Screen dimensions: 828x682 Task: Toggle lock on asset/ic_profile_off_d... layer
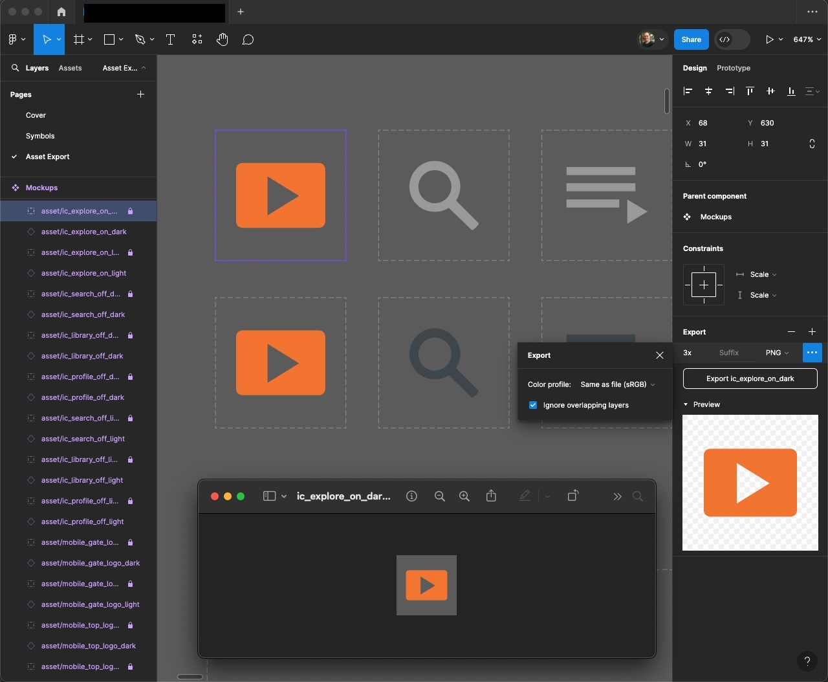[x=130, y=377]
